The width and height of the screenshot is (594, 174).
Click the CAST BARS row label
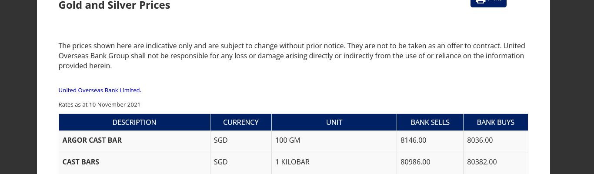(x=81, y=162)
